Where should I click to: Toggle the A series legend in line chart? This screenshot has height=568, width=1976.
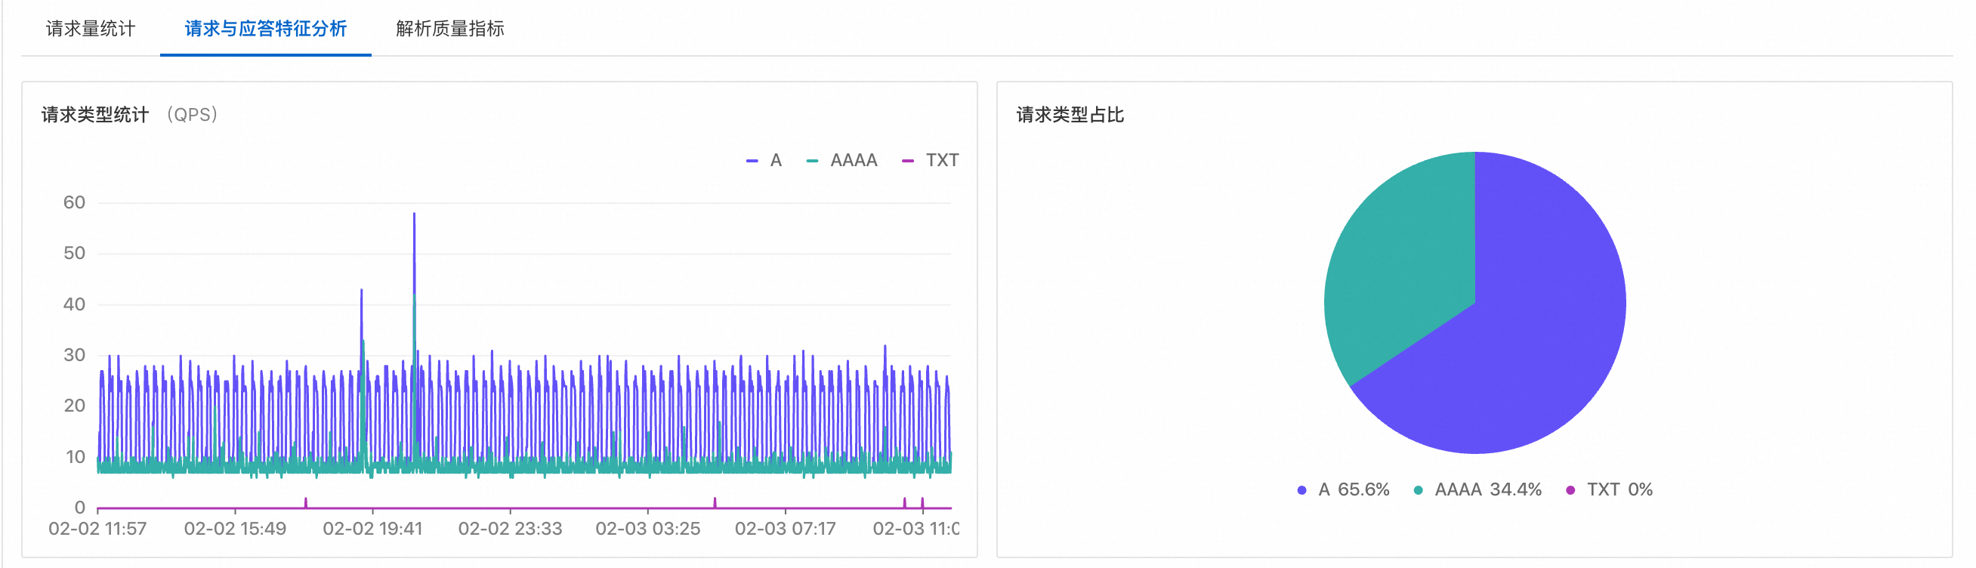764,160
